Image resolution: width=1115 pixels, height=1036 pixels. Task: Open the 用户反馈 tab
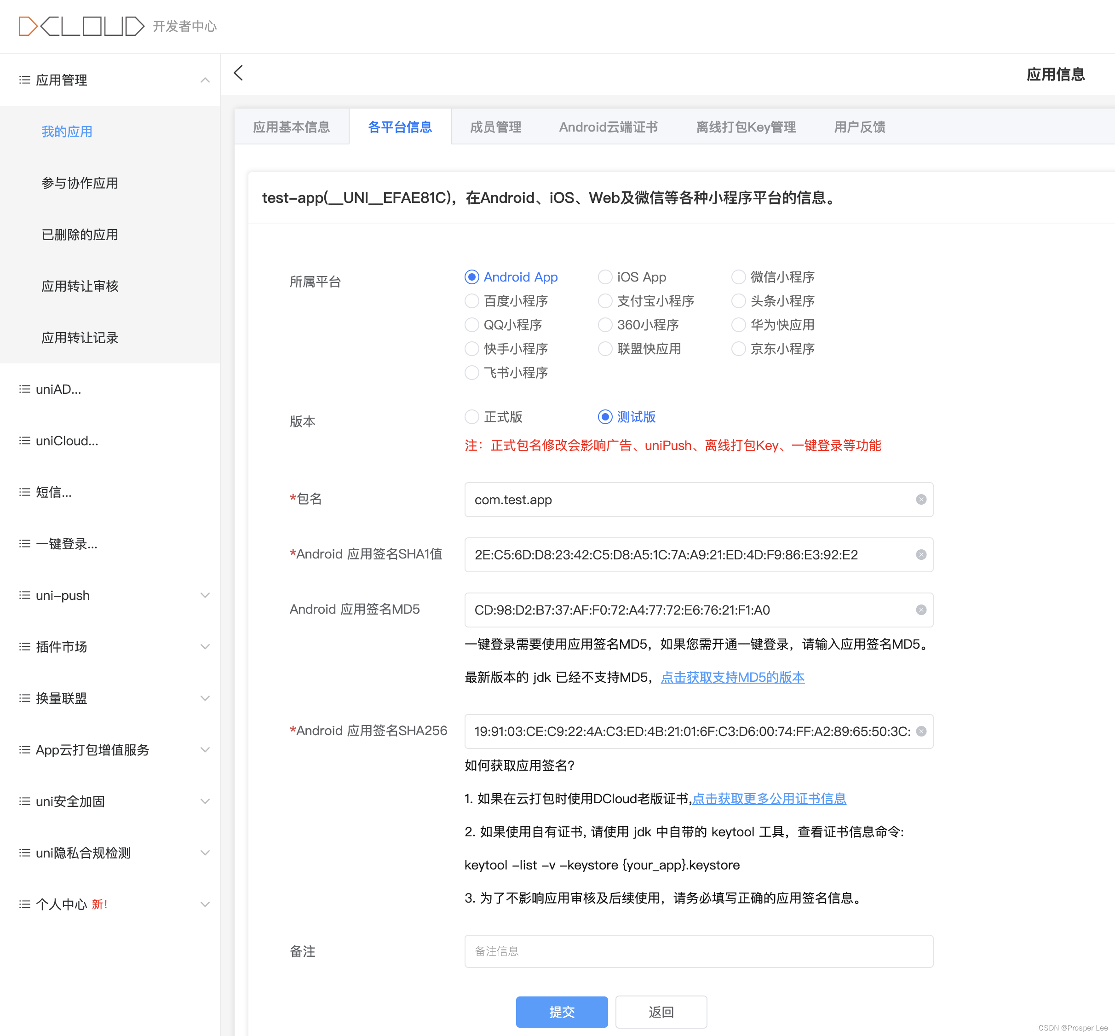coord(860,127)
